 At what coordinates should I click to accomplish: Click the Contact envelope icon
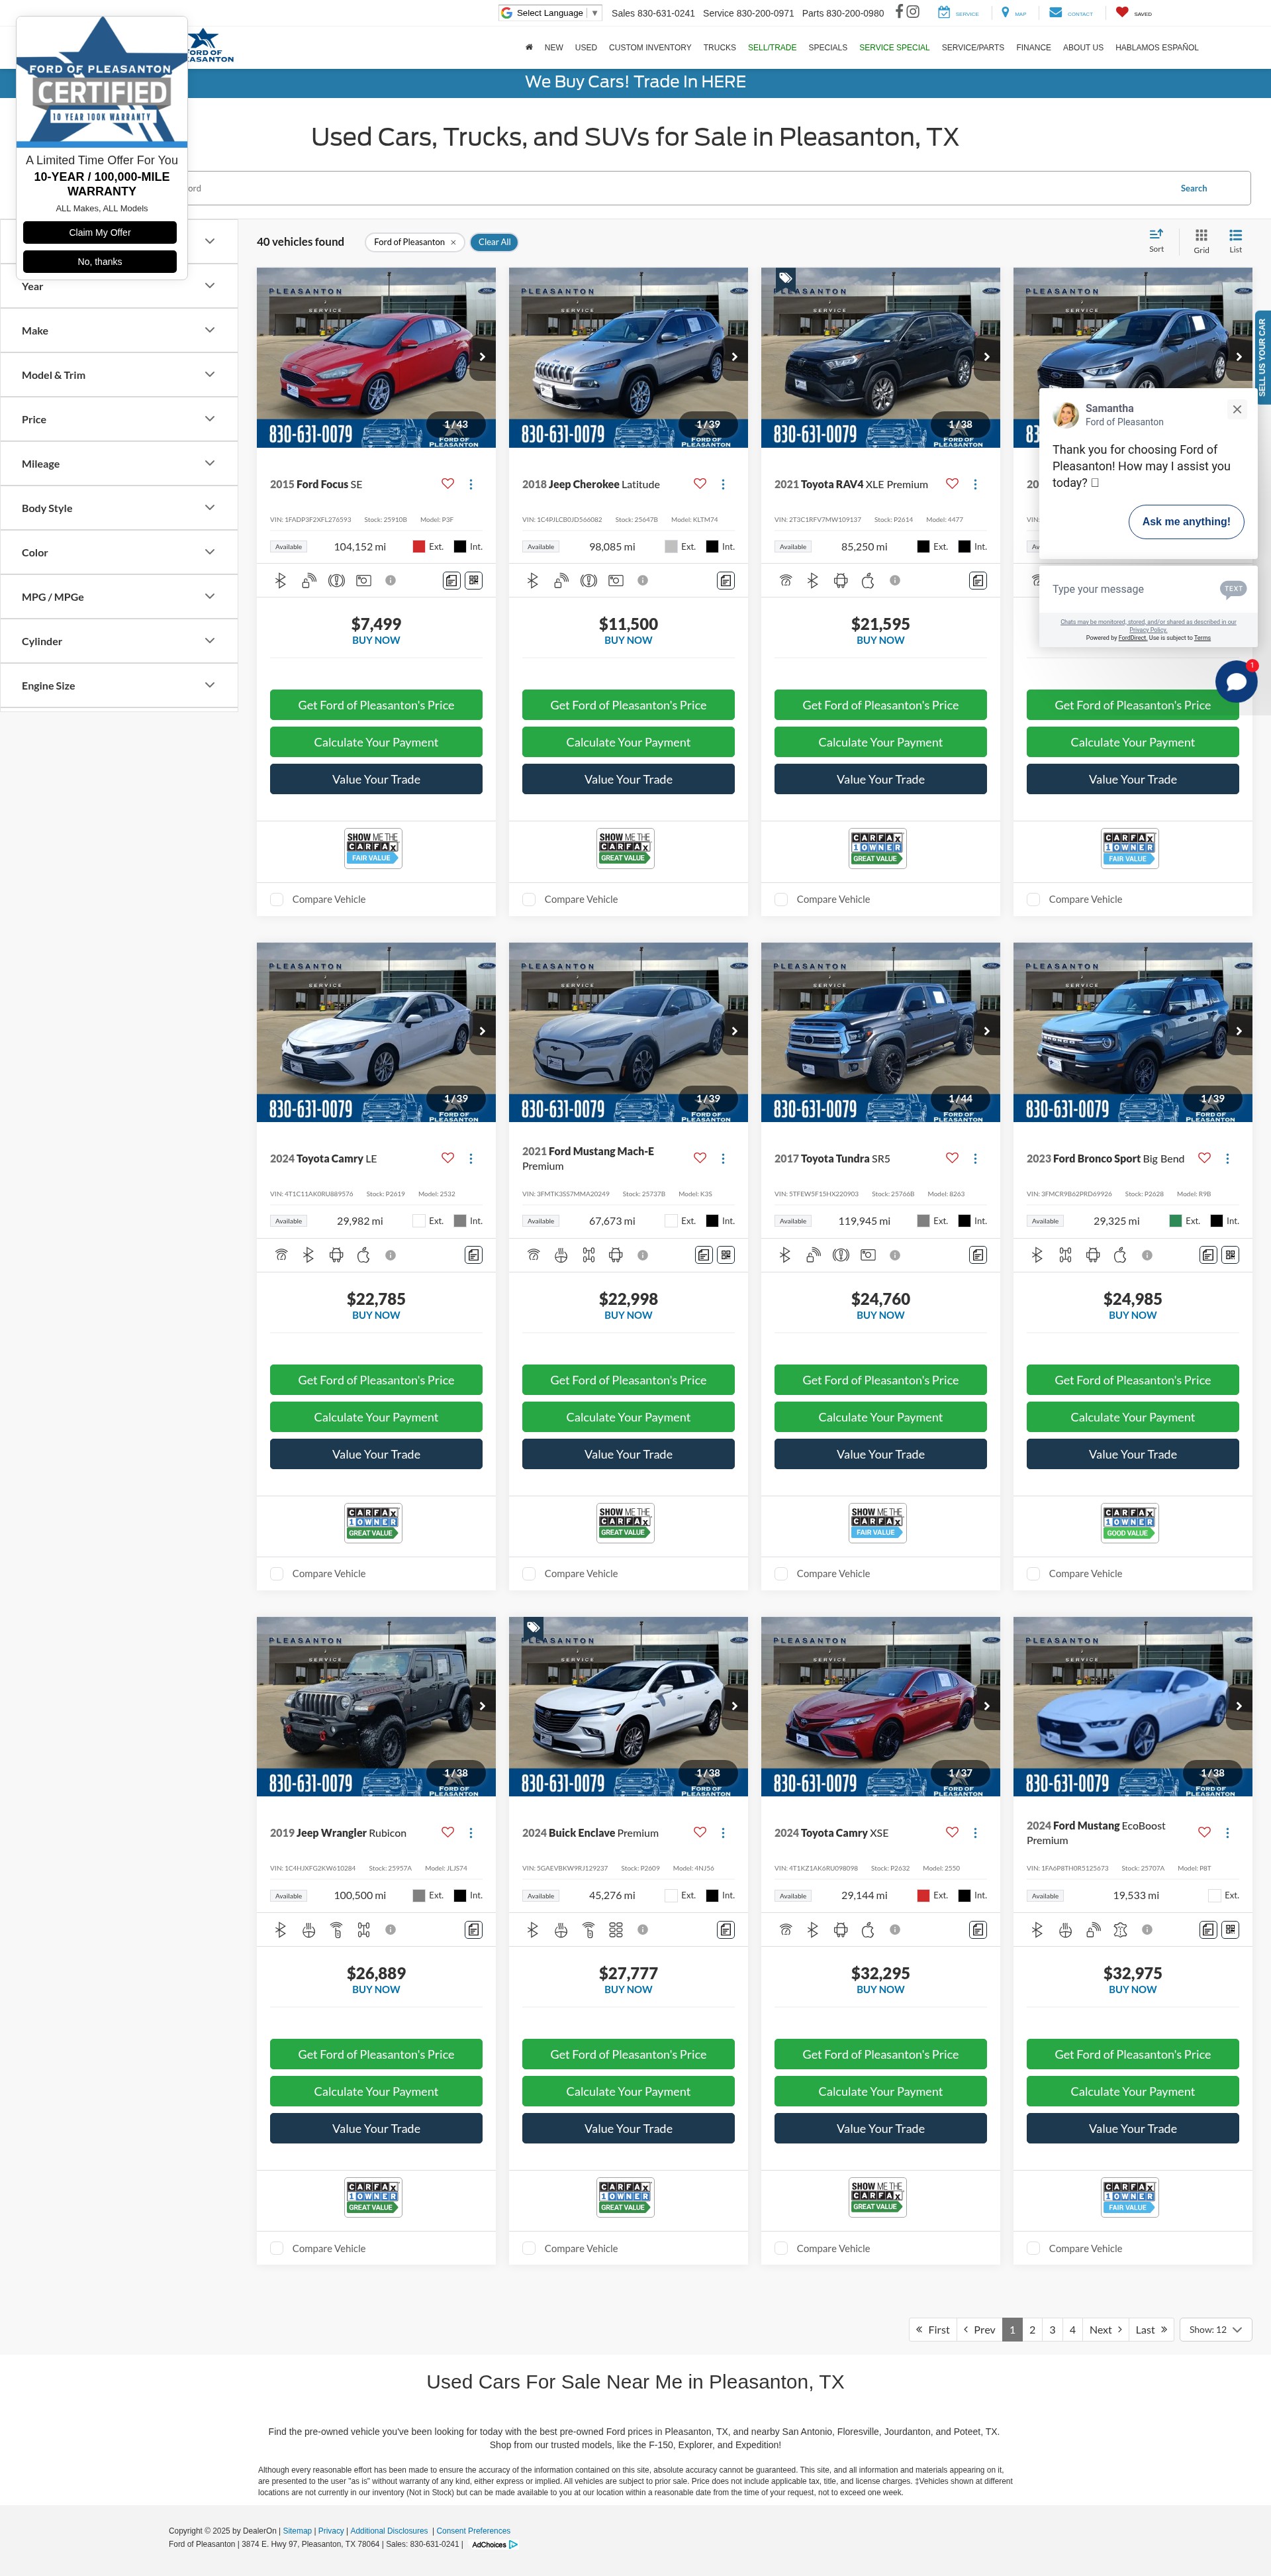click(x=1055, y=12)
